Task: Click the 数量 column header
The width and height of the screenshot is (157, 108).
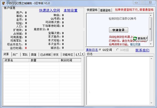Action: click(44, 60)
